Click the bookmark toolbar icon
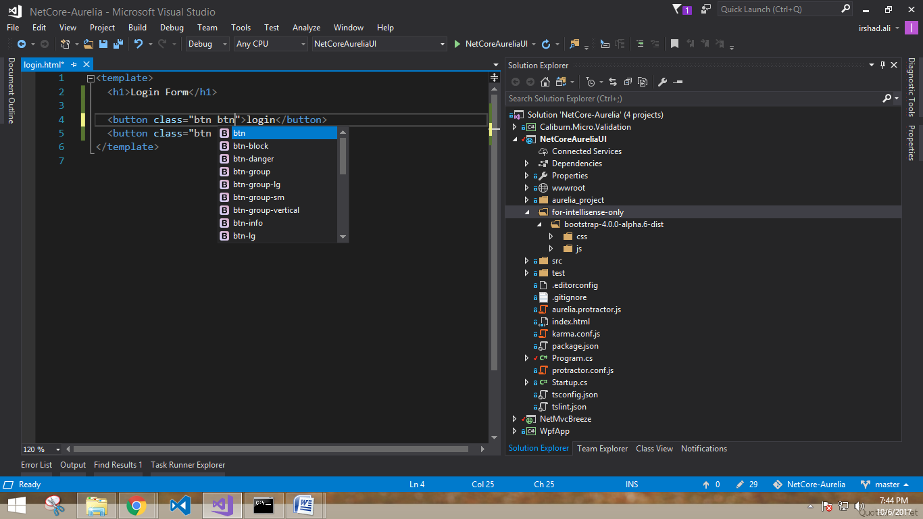Screen dimensions: 923x519 tap(674, 44)
